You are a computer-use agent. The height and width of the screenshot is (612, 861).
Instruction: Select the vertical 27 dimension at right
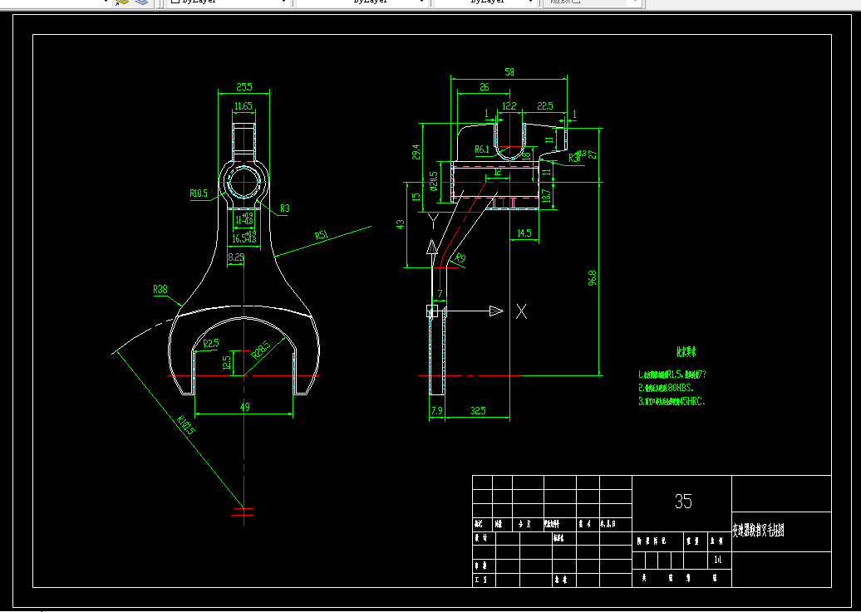click(593, 154)
